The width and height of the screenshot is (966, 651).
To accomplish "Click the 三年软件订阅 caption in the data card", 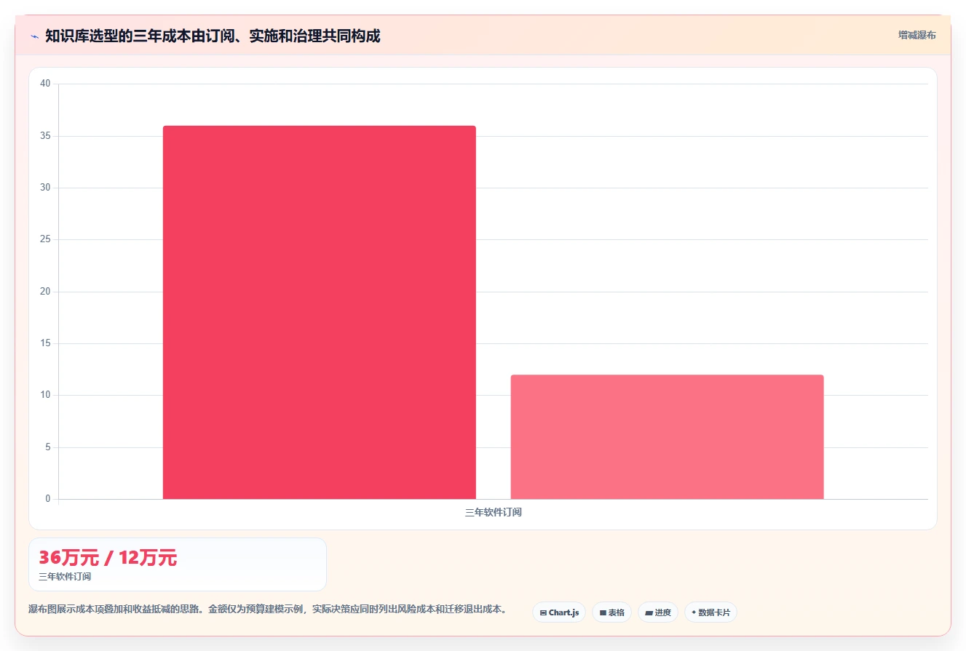I will [65, 576].
